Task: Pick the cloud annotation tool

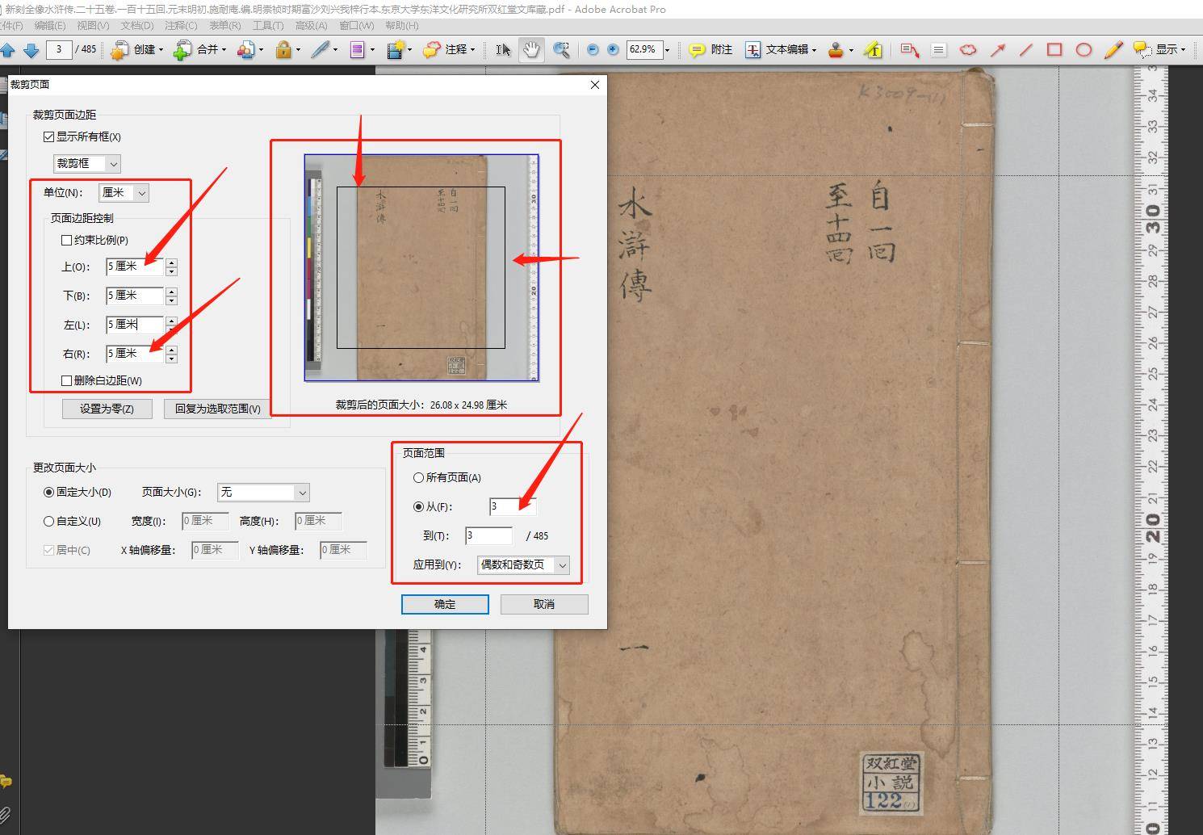Action: (967, 50)
